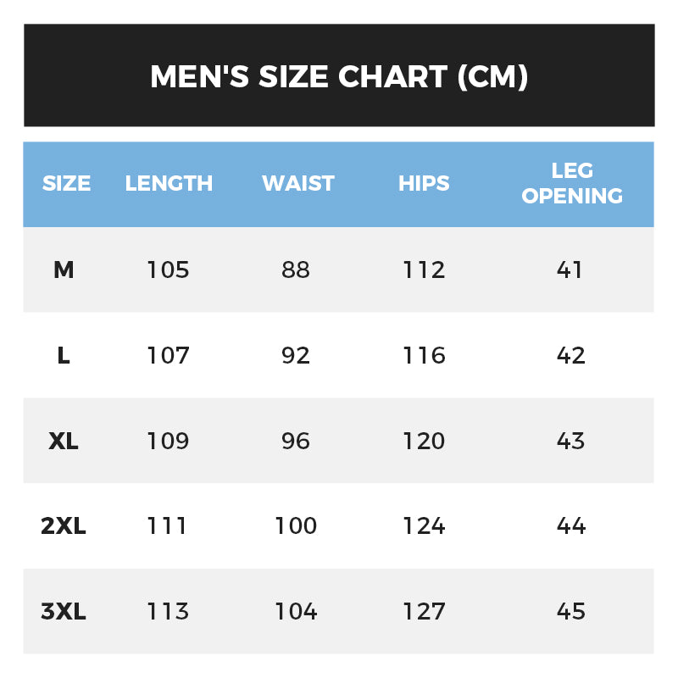Click the 3XL size row label
The height and width of the screenshot is (678, 678).
click(x=64, y=612)
